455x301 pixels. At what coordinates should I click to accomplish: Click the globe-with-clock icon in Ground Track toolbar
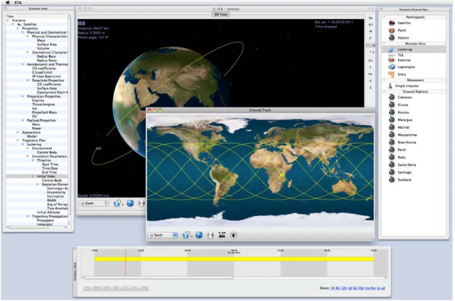[x=186, y=235]
